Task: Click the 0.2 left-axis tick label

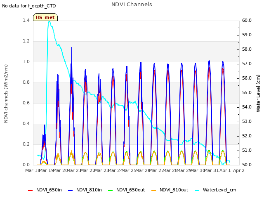Action: point(26,144)
